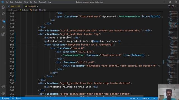Click the VS Code logo in title bar
179x100 pixels.
[x=3, y=2]
